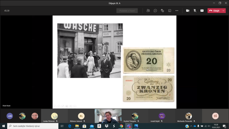The width and height of the screenshot is (229, 129).
Task: Go to next slide arrow
Action: [59, 106]
